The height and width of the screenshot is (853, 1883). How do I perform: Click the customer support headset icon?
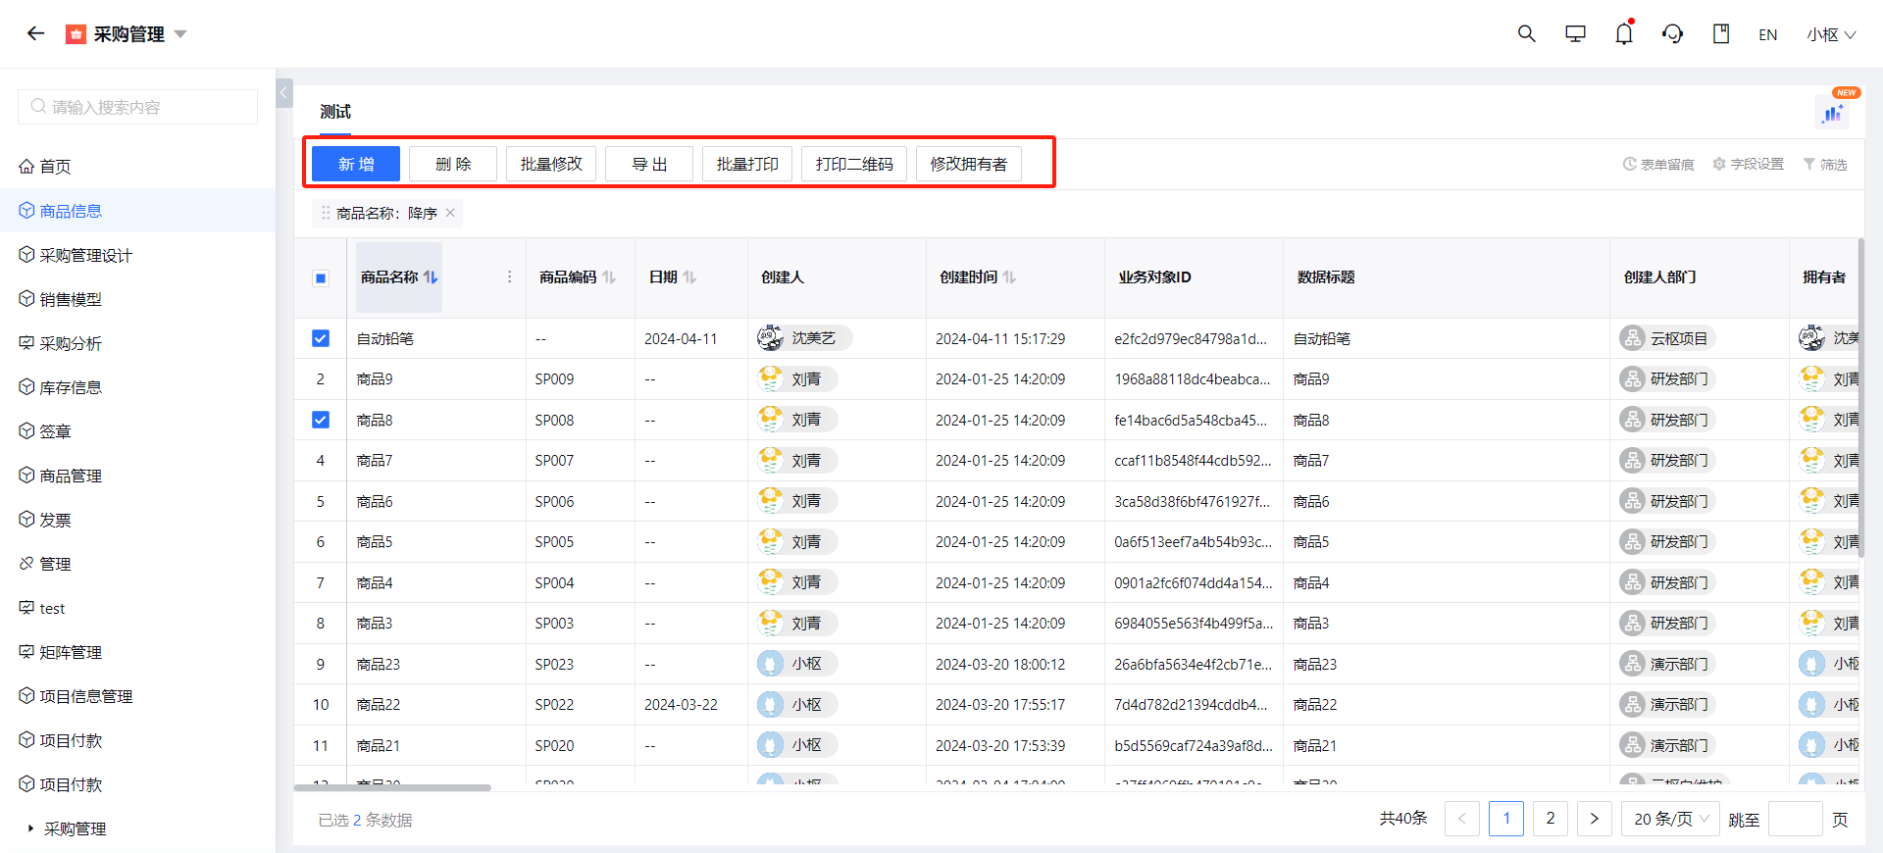click(1672, 33)
